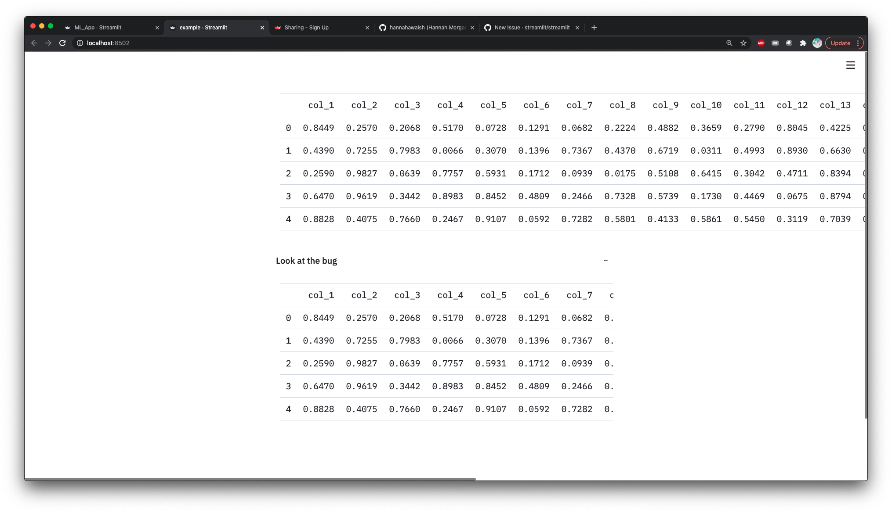The height and width of the screenshot is (513, 892).
Task: Open the browser extensions puzzle icon
Action: [x=803, y=43]
